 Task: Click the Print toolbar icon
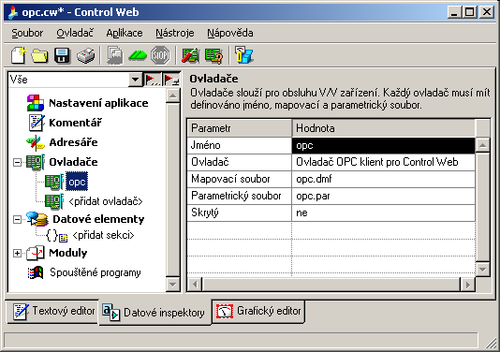pos(86,55)
